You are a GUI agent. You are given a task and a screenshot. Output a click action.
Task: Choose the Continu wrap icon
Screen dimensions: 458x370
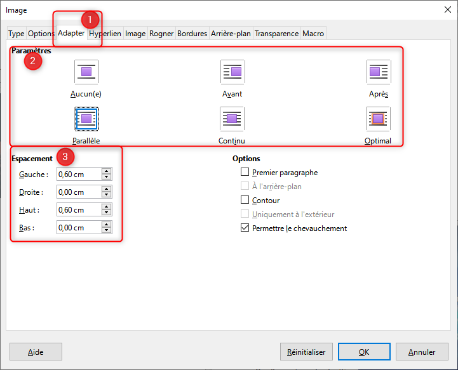[x=232, y=119]
